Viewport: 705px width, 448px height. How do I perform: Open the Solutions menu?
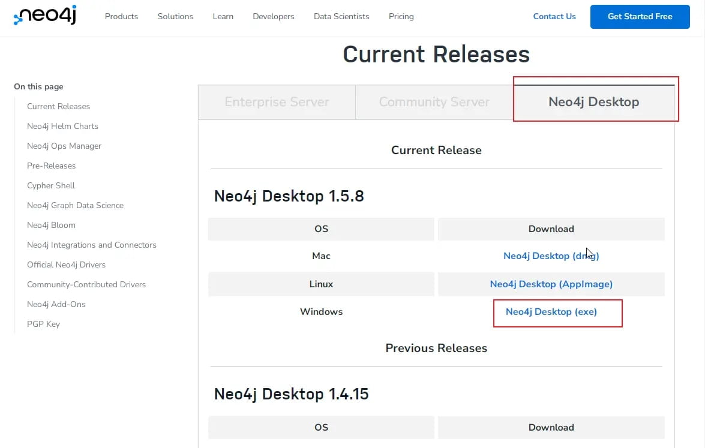point(175,17)
